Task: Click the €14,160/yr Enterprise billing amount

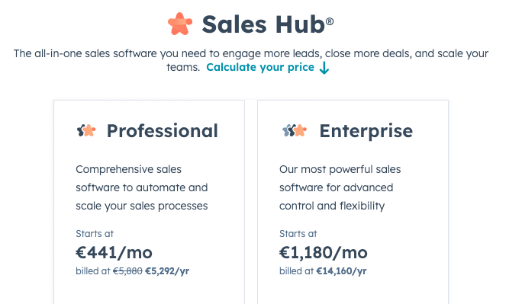Action: (341, 271)
